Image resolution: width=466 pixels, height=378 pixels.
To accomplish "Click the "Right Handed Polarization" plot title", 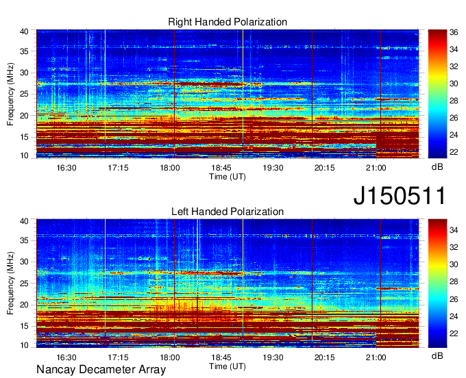I will click(x=228, y=22).
